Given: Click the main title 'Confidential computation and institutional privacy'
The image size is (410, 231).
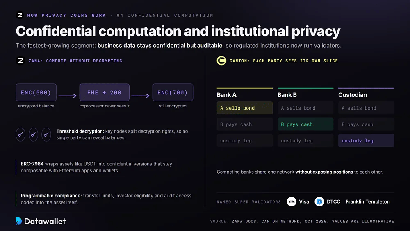Looking at the screenshot, I should [x=178, y=32].
